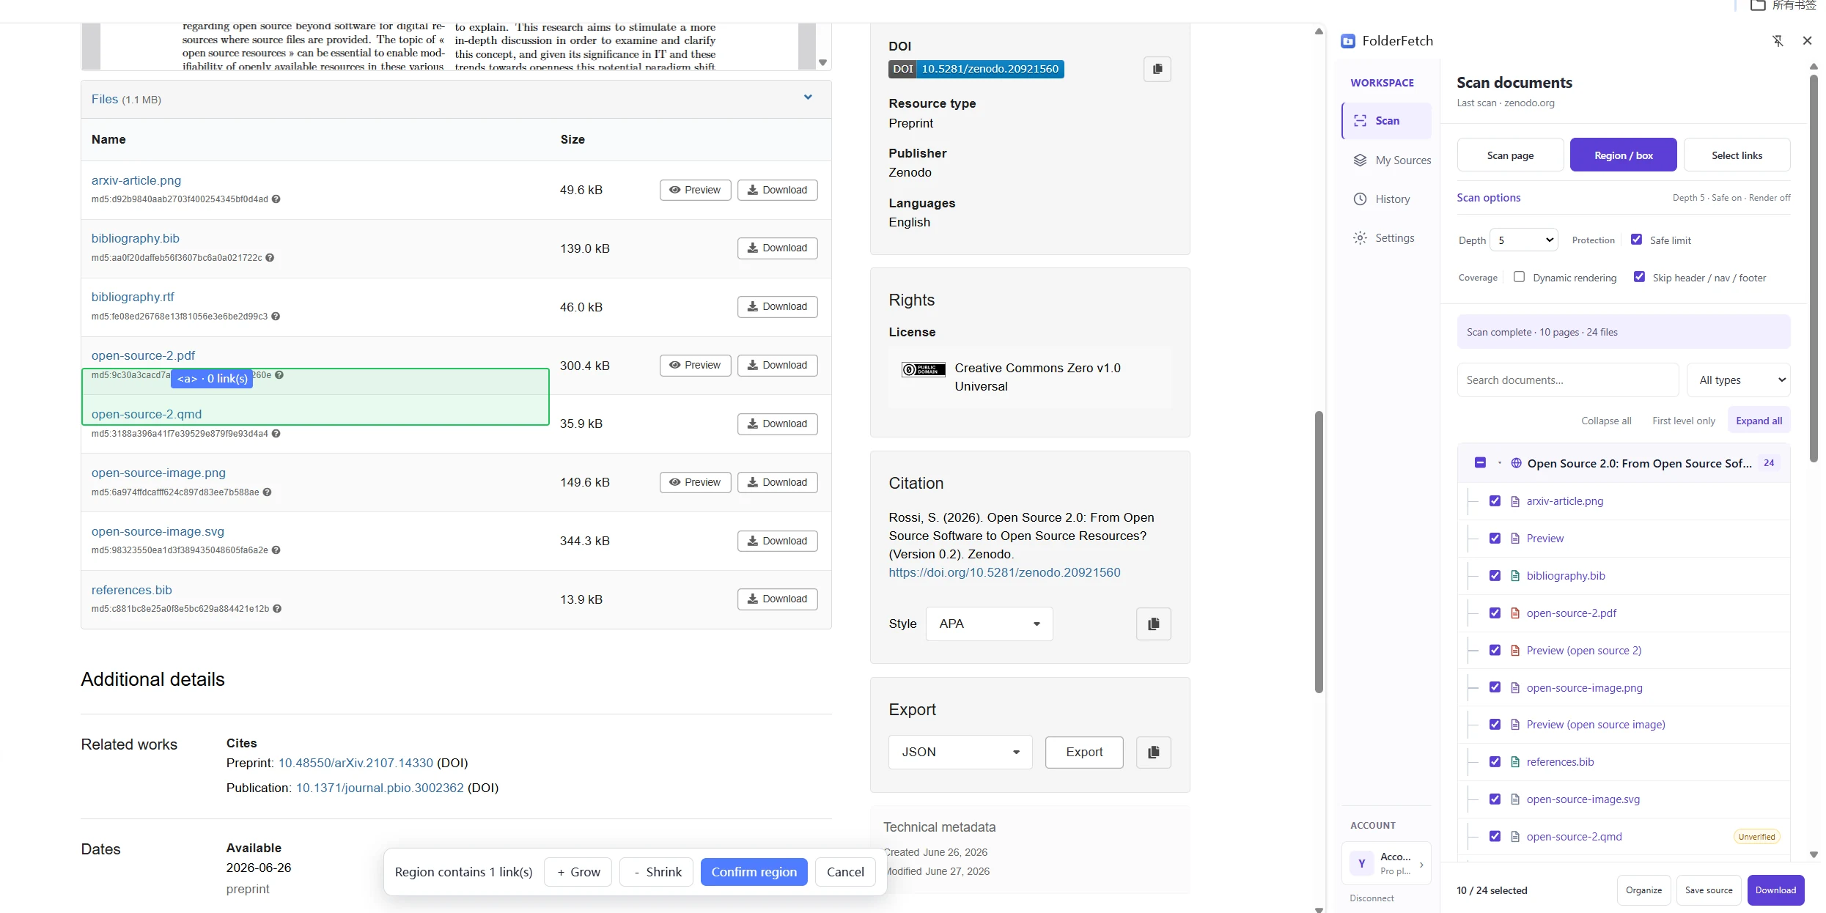Show checksum help for open-source-image.svg md5

point(276,550)
